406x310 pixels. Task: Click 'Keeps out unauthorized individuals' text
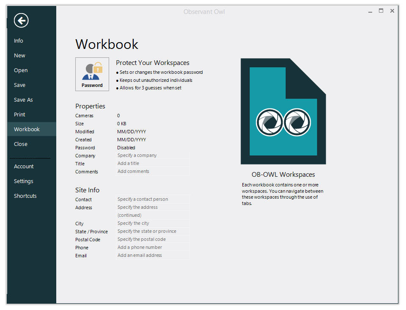(156, 80)
